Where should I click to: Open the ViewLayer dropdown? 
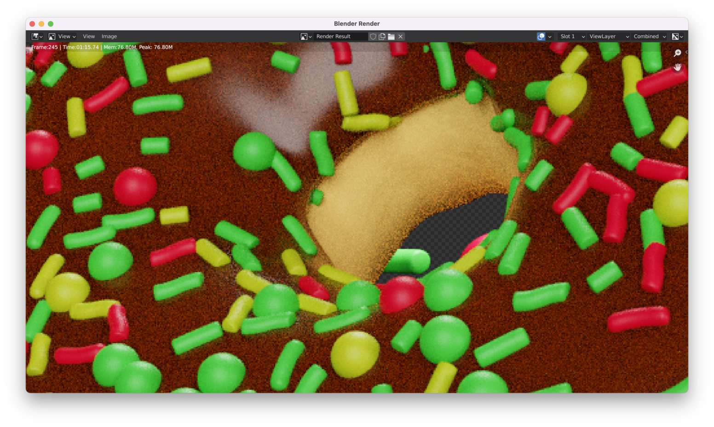pos(609,36)
